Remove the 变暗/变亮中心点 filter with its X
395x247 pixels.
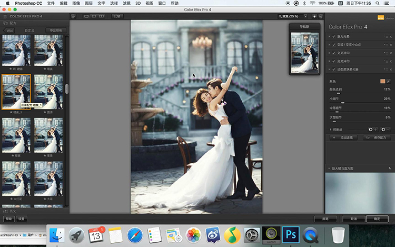(391, 45)
